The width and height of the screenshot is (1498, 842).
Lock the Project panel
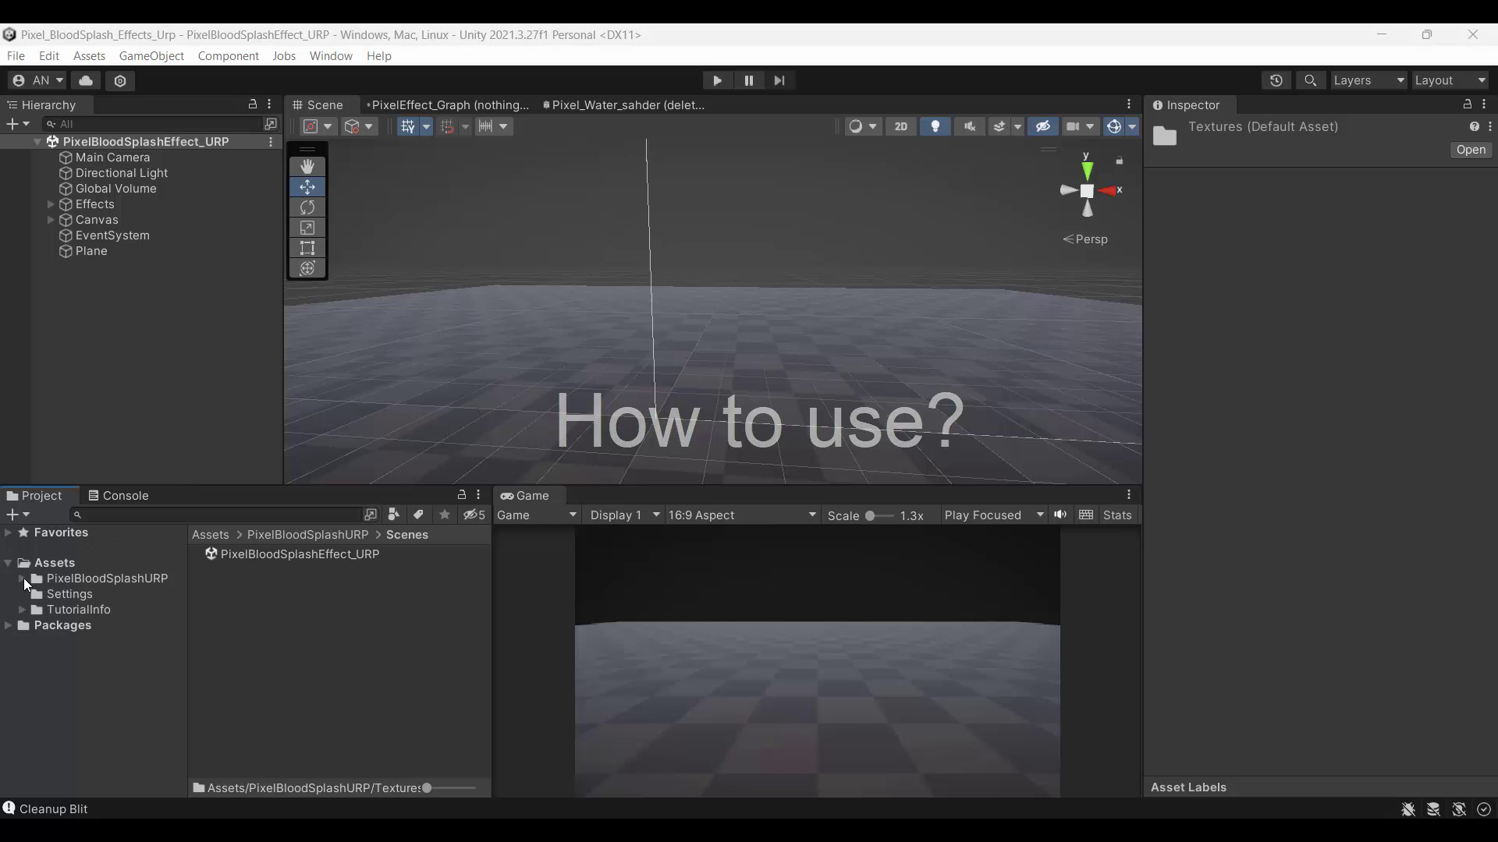tap(462, 495)
